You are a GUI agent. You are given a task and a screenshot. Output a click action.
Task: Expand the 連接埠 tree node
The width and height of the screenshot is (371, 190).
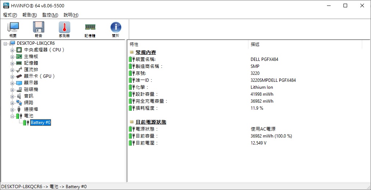click(x=12, y=110)
